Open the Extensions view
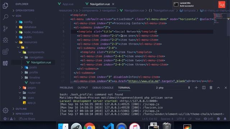This screenshot has height=129, width=230. click(x=5, y=52)
